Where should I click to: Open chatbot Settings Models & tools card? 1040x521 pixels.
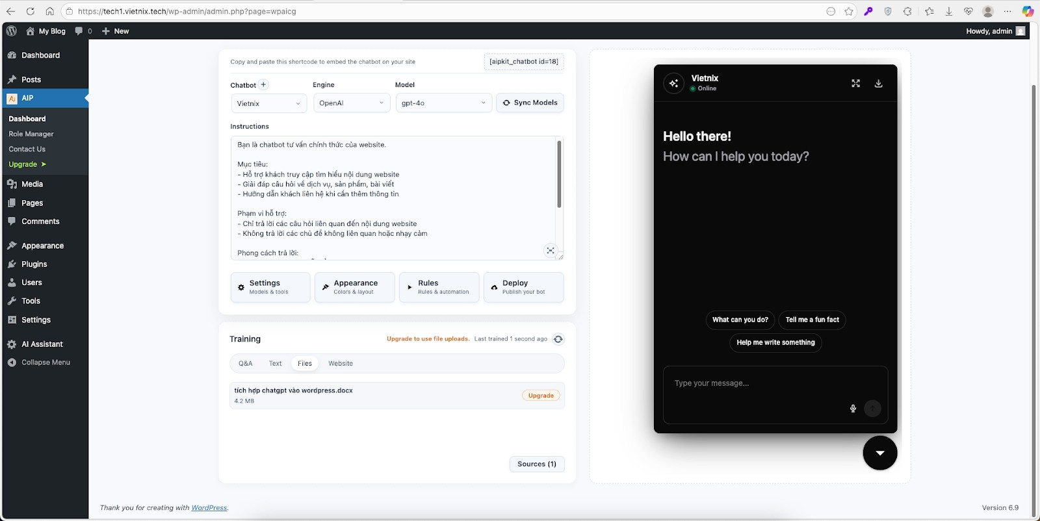[x=270, y=287]
